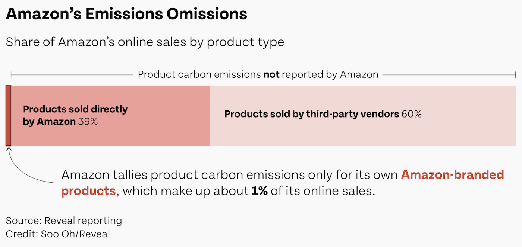Click the "Credit: Soo Oh/Reveal" line
This screenshot has height=247, width=522.
pyautogui.click(x=58, y=234)
